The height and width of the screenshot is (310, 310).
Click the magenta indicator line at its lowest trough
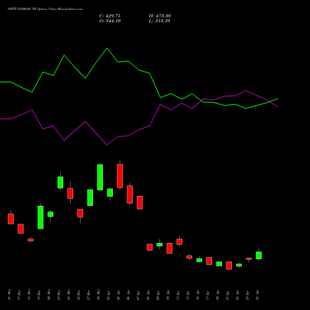tap(107, 144)
